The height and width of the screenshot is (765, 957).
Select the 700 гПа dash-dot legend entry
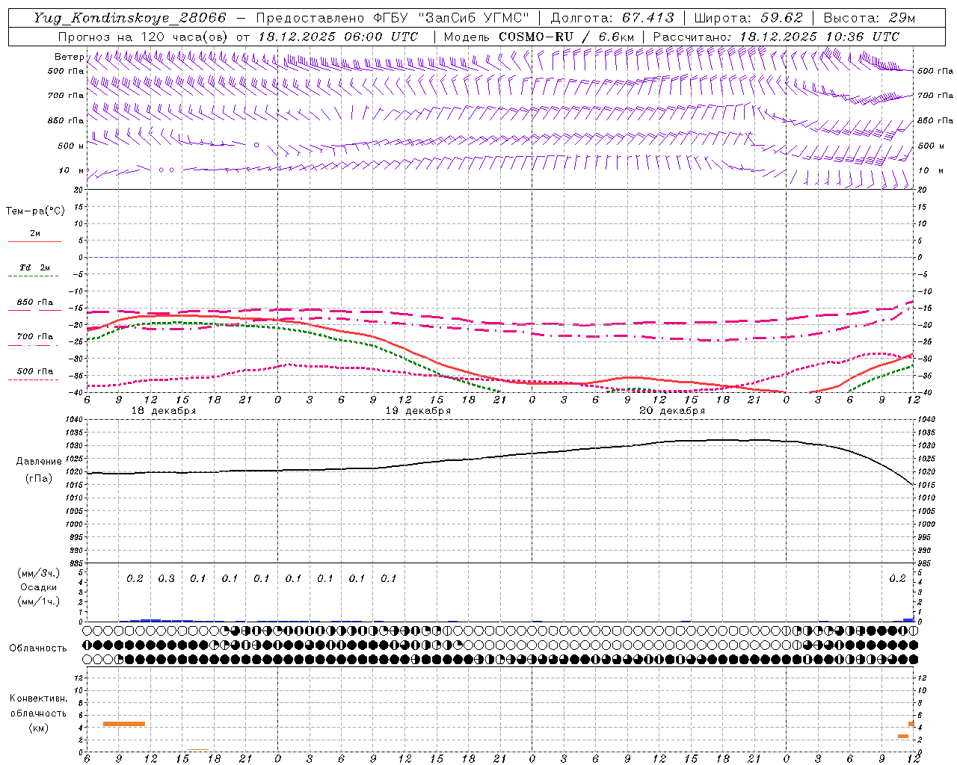pos(34,337)
